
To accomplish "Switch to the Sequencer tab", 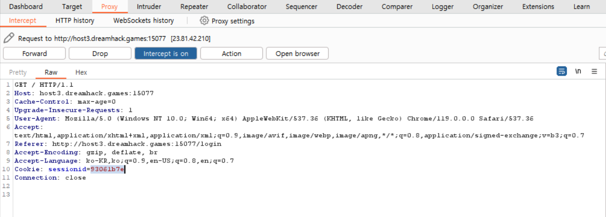I will pos(302,7).
